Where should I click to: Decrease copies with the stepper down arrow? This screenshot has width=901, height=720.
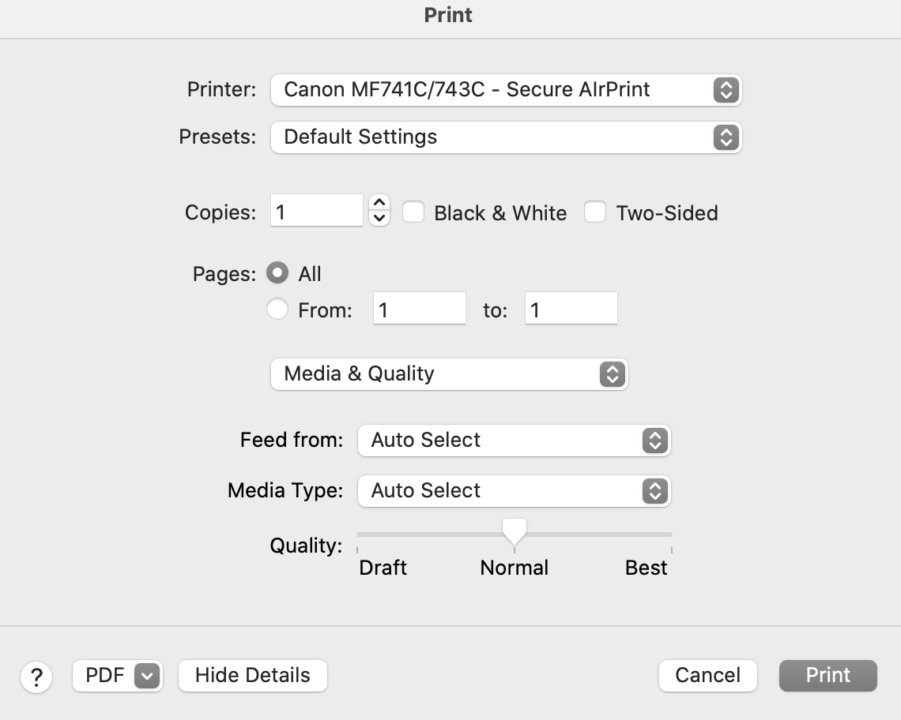coord(380,219)
